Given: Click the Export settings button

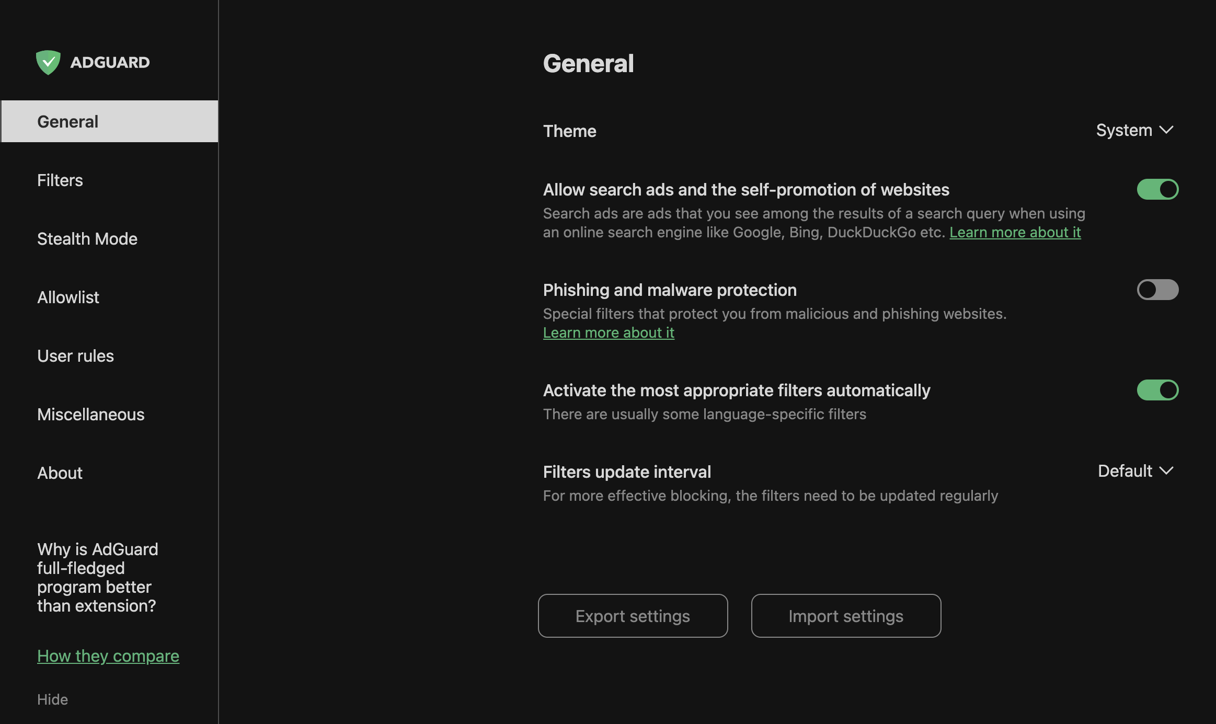Looking at the screenshot, I should 633,615.
